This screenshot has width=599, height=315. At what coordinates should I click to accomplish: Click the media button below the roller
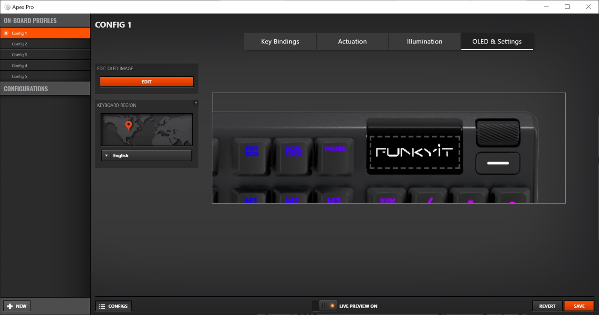click(x=497, y=163)
